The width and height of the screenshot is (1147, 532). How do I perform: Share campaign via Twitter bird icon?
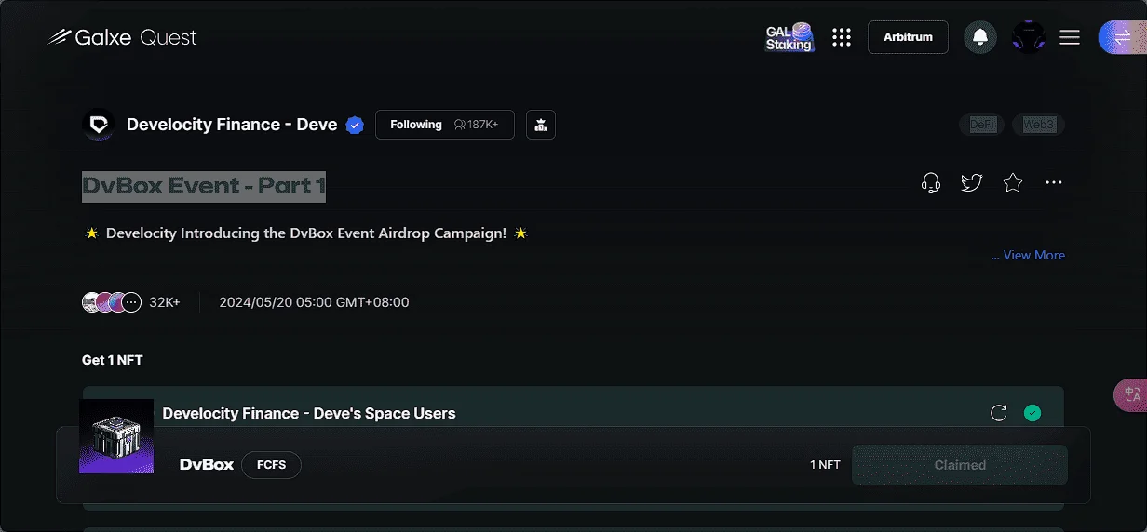click(x=972, y=182)
